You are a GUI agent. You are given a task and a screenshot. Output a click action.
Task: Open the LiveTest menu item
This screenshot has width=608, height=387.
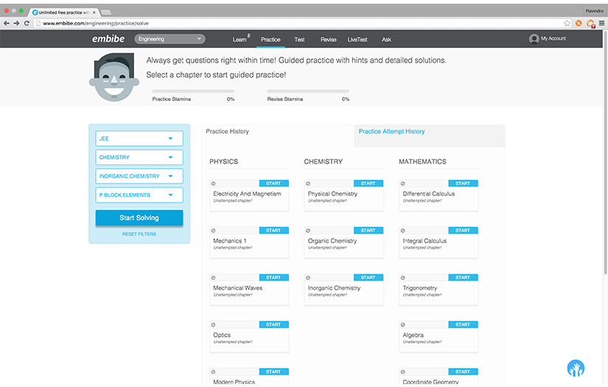(357, 40)
